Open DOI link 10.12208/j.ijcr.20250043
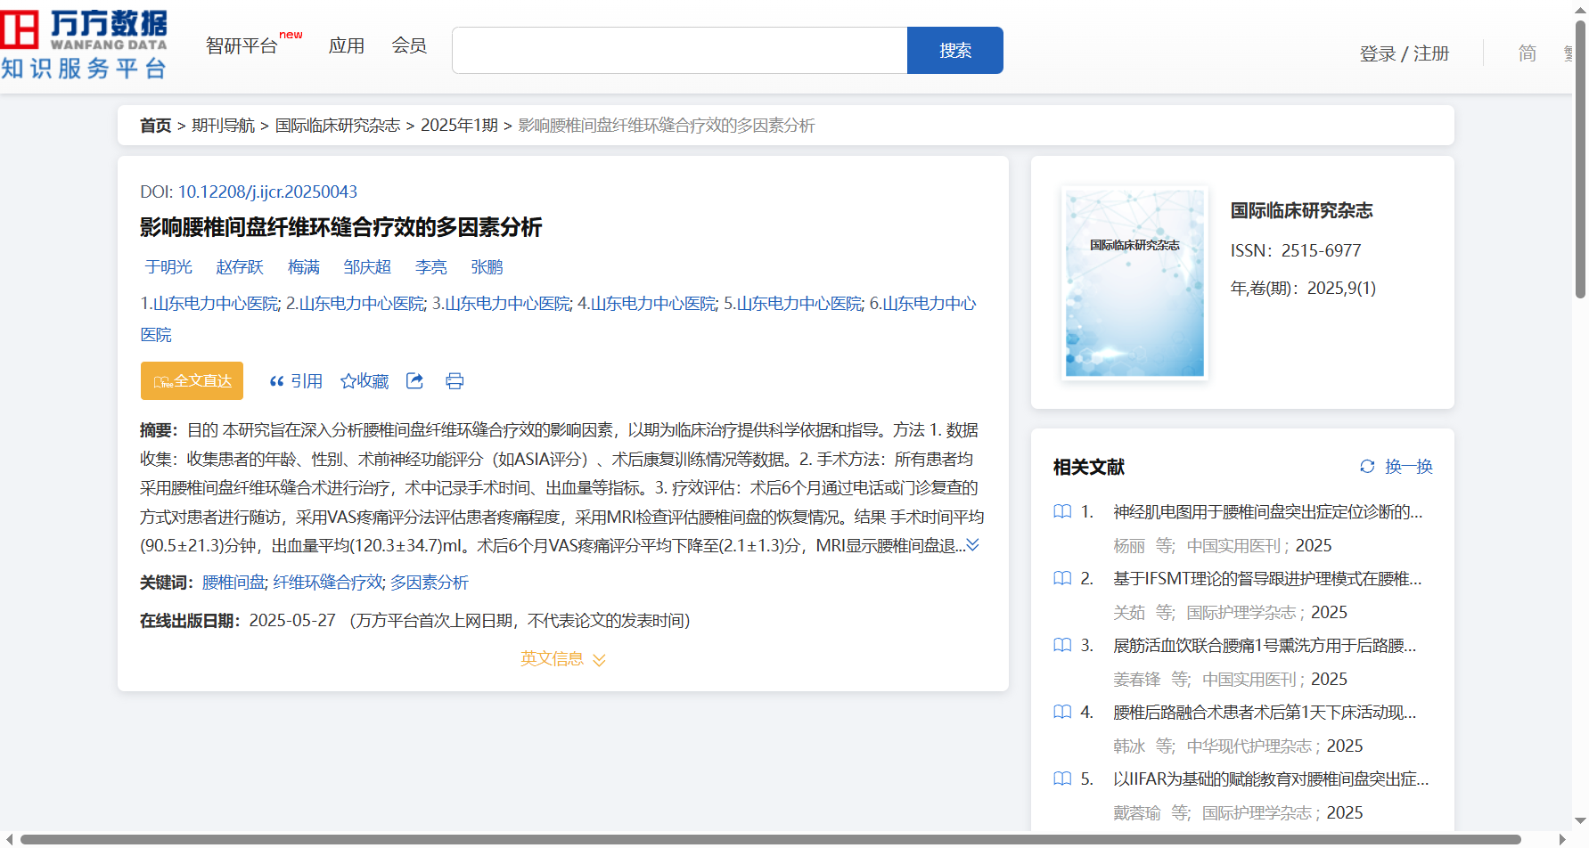Viewport: 1589px width, 848px height. click(x=267, y=192)
